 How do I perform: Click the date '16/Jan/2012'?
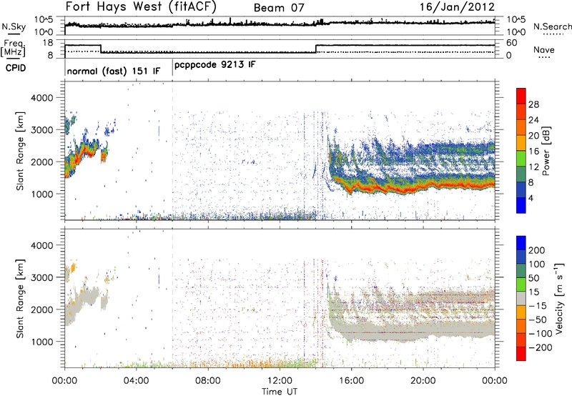(457, 7)
